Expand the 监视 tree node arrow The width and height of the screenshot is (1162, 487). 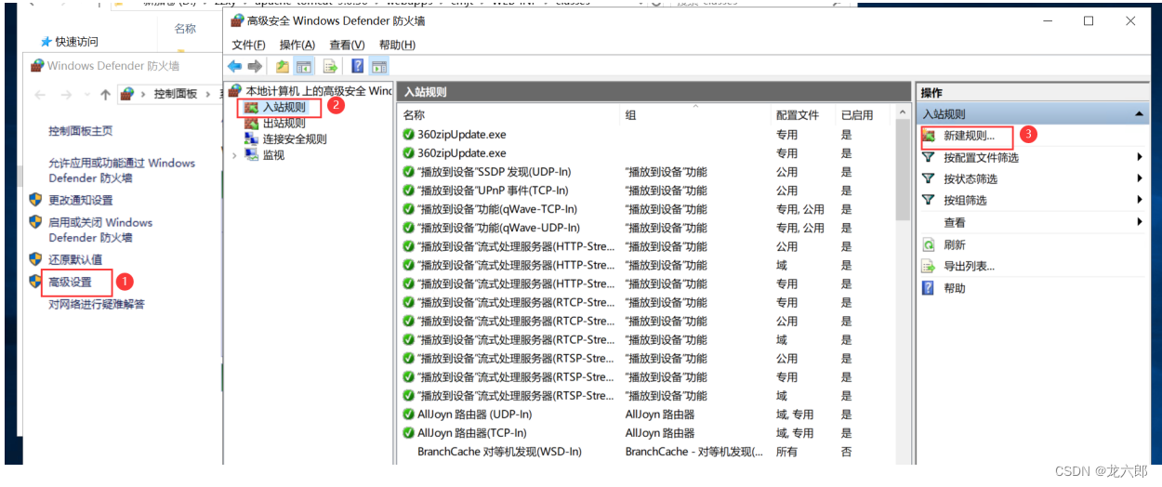[x=234, y=155]
